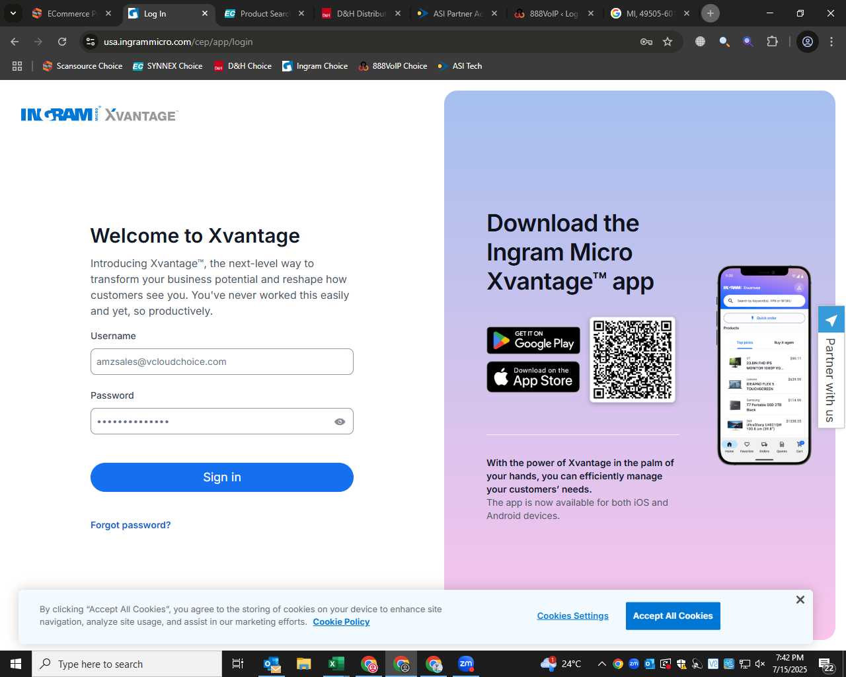Open Windows Security tray icon
Screen dimensions: 846x677
pos(681,664)
